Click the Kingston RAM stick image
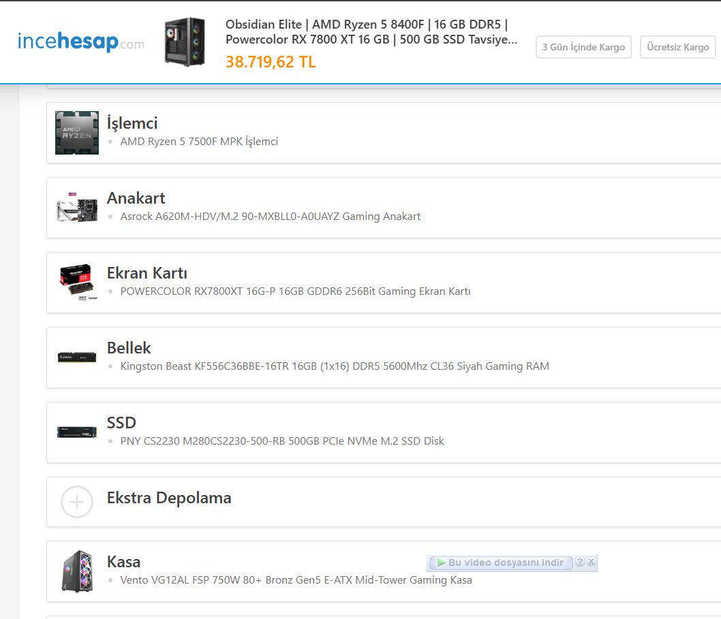Image resolution: width=721 pixels, height=619 pixels. [x=77, y=357]
